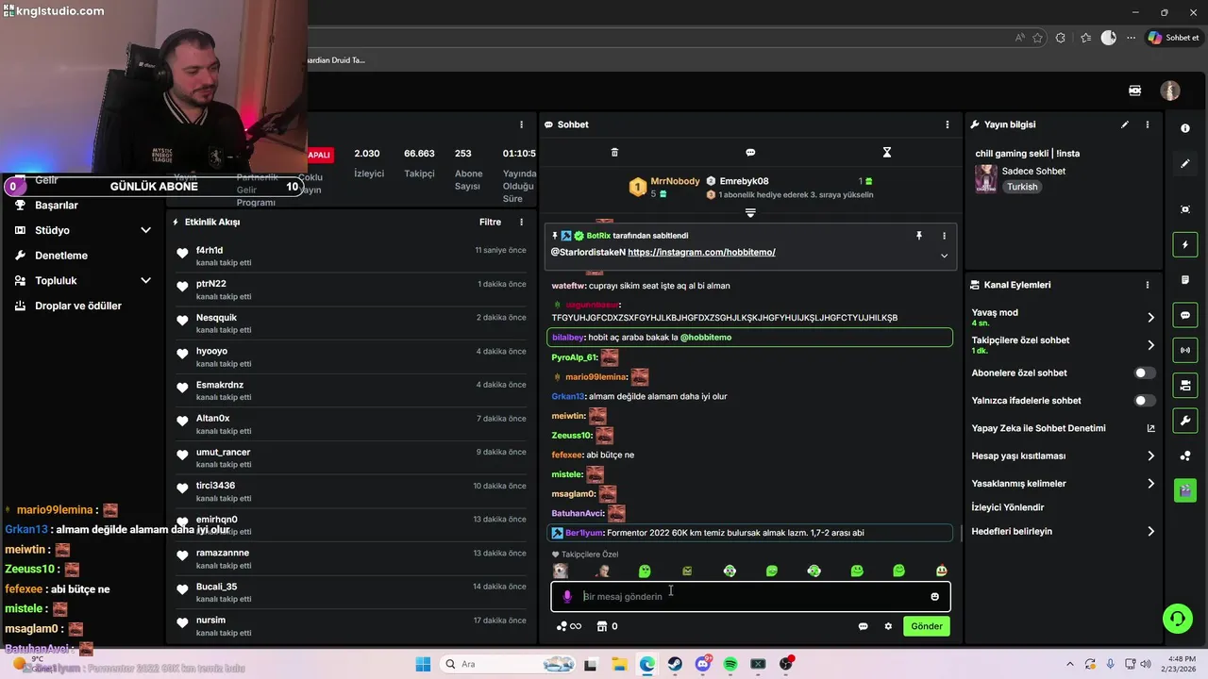Image resolution: width=1208 pixels, height=679 pixels.
Task: Toggle Abonelere özel sohbet switch
Action: (1145, 373)
